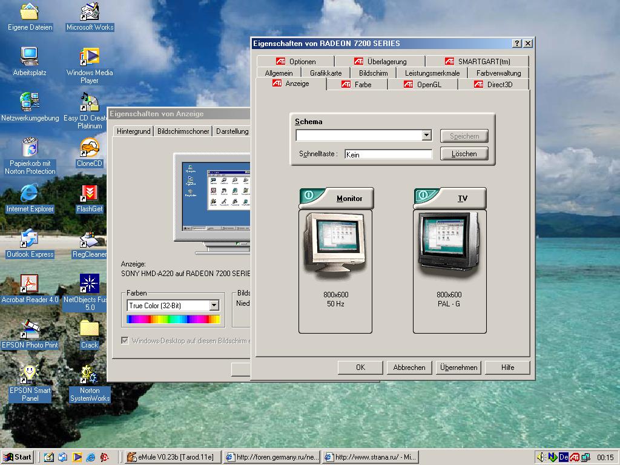
Task: Confirm the Radeon dialog with OK
Action: pos(360,368)
